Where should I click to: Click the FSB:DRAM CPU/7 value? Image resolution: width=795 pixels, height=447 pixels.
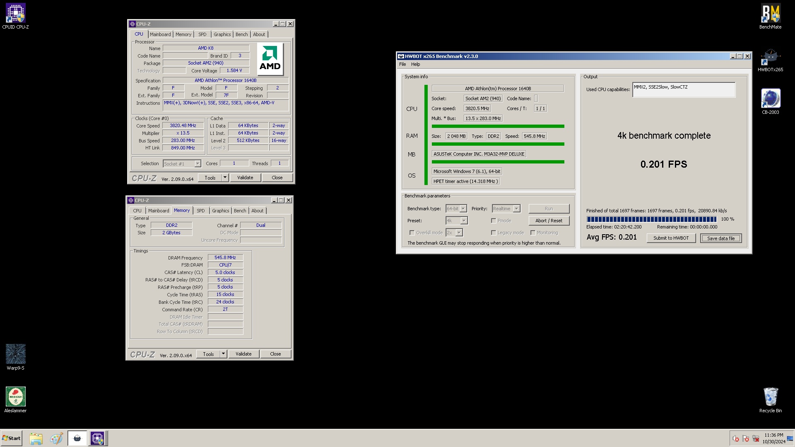click(x=225, y=265)
